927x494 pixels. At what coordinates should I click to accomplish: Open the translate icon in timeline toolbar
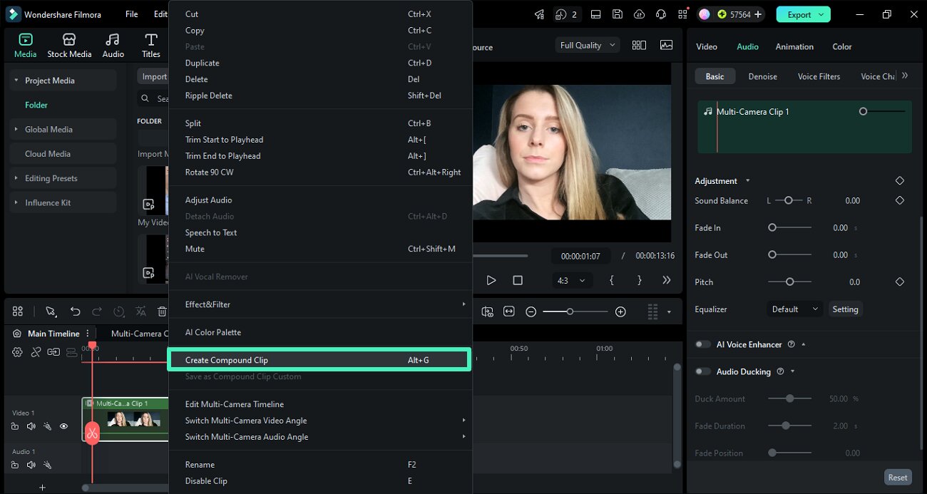click(141, 312)
